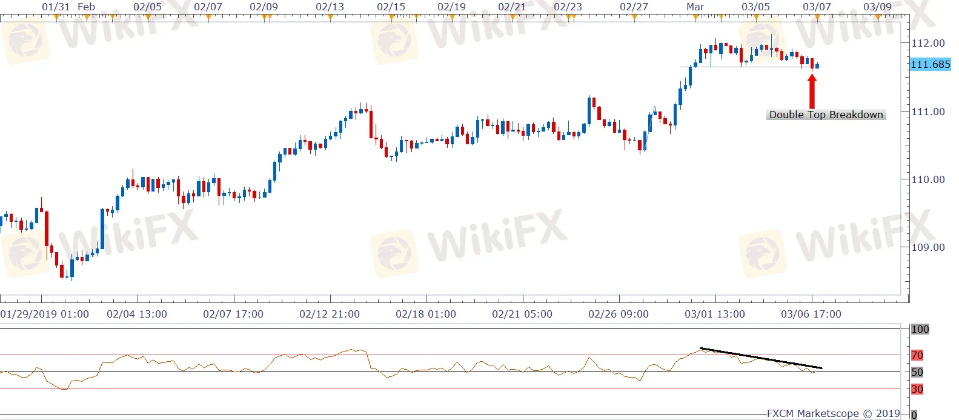Click the 02/09 date on top axis

(x=264, y=7)
